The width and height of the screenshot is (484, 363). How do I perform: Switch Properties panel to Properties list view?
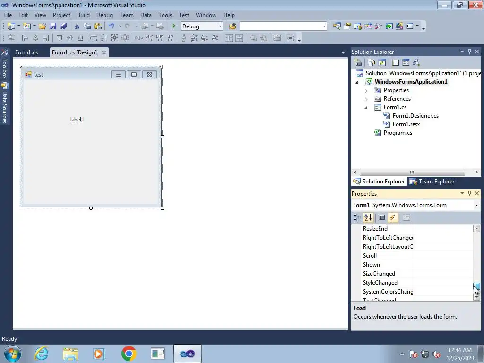382,217
